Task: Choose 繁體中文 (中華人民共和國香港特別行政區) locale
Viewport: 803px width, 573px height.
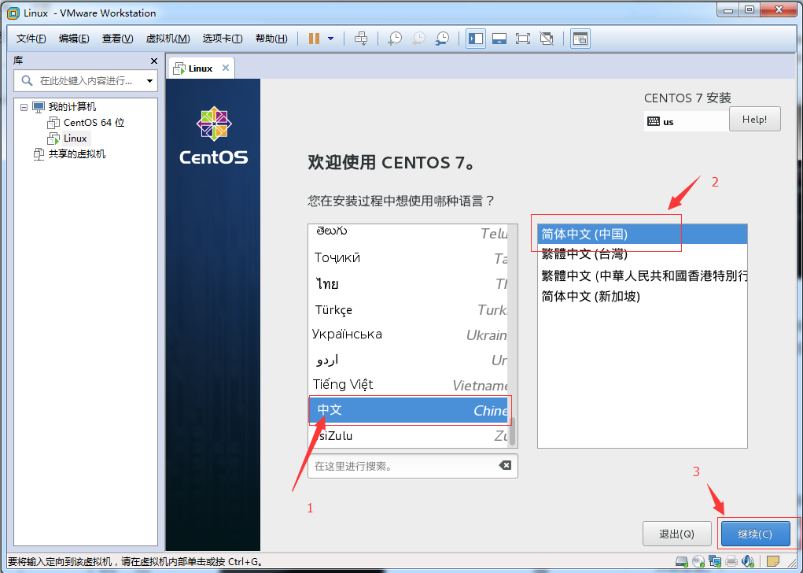Action: [643, 275]
